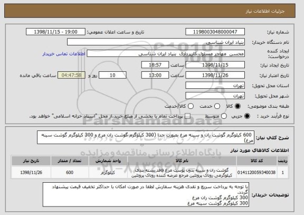304x215 pixels.
Task: Click the unit cell کیلوگرم
Action: [x=108, y=172]
